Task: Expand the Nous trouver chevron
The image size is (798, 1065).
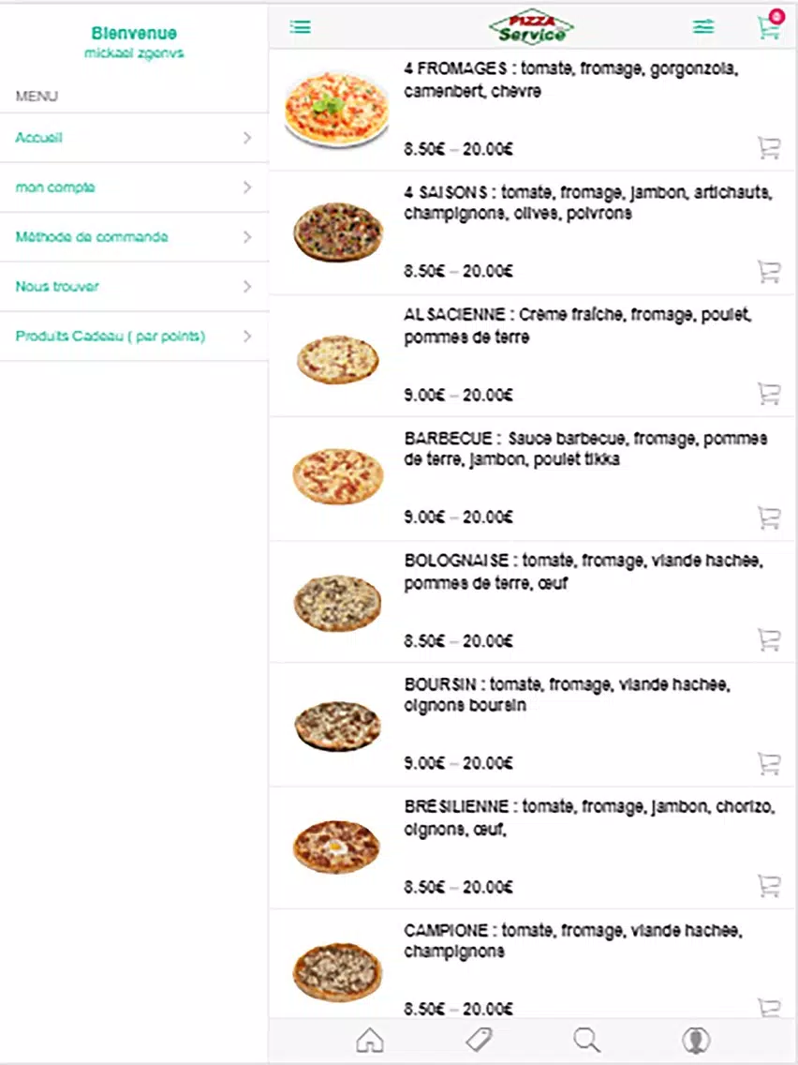Action: coord(247,287)
